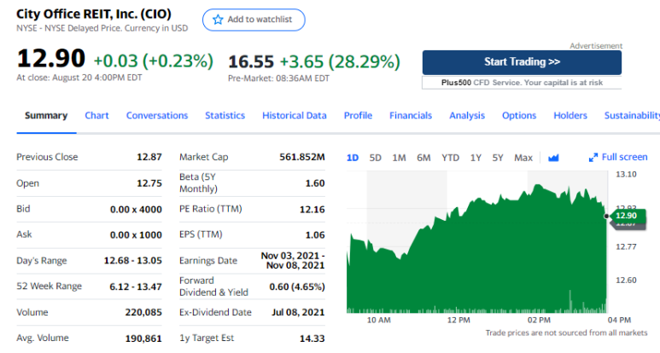Click the star icon in Add to watchlist

(x=218, y=20)
